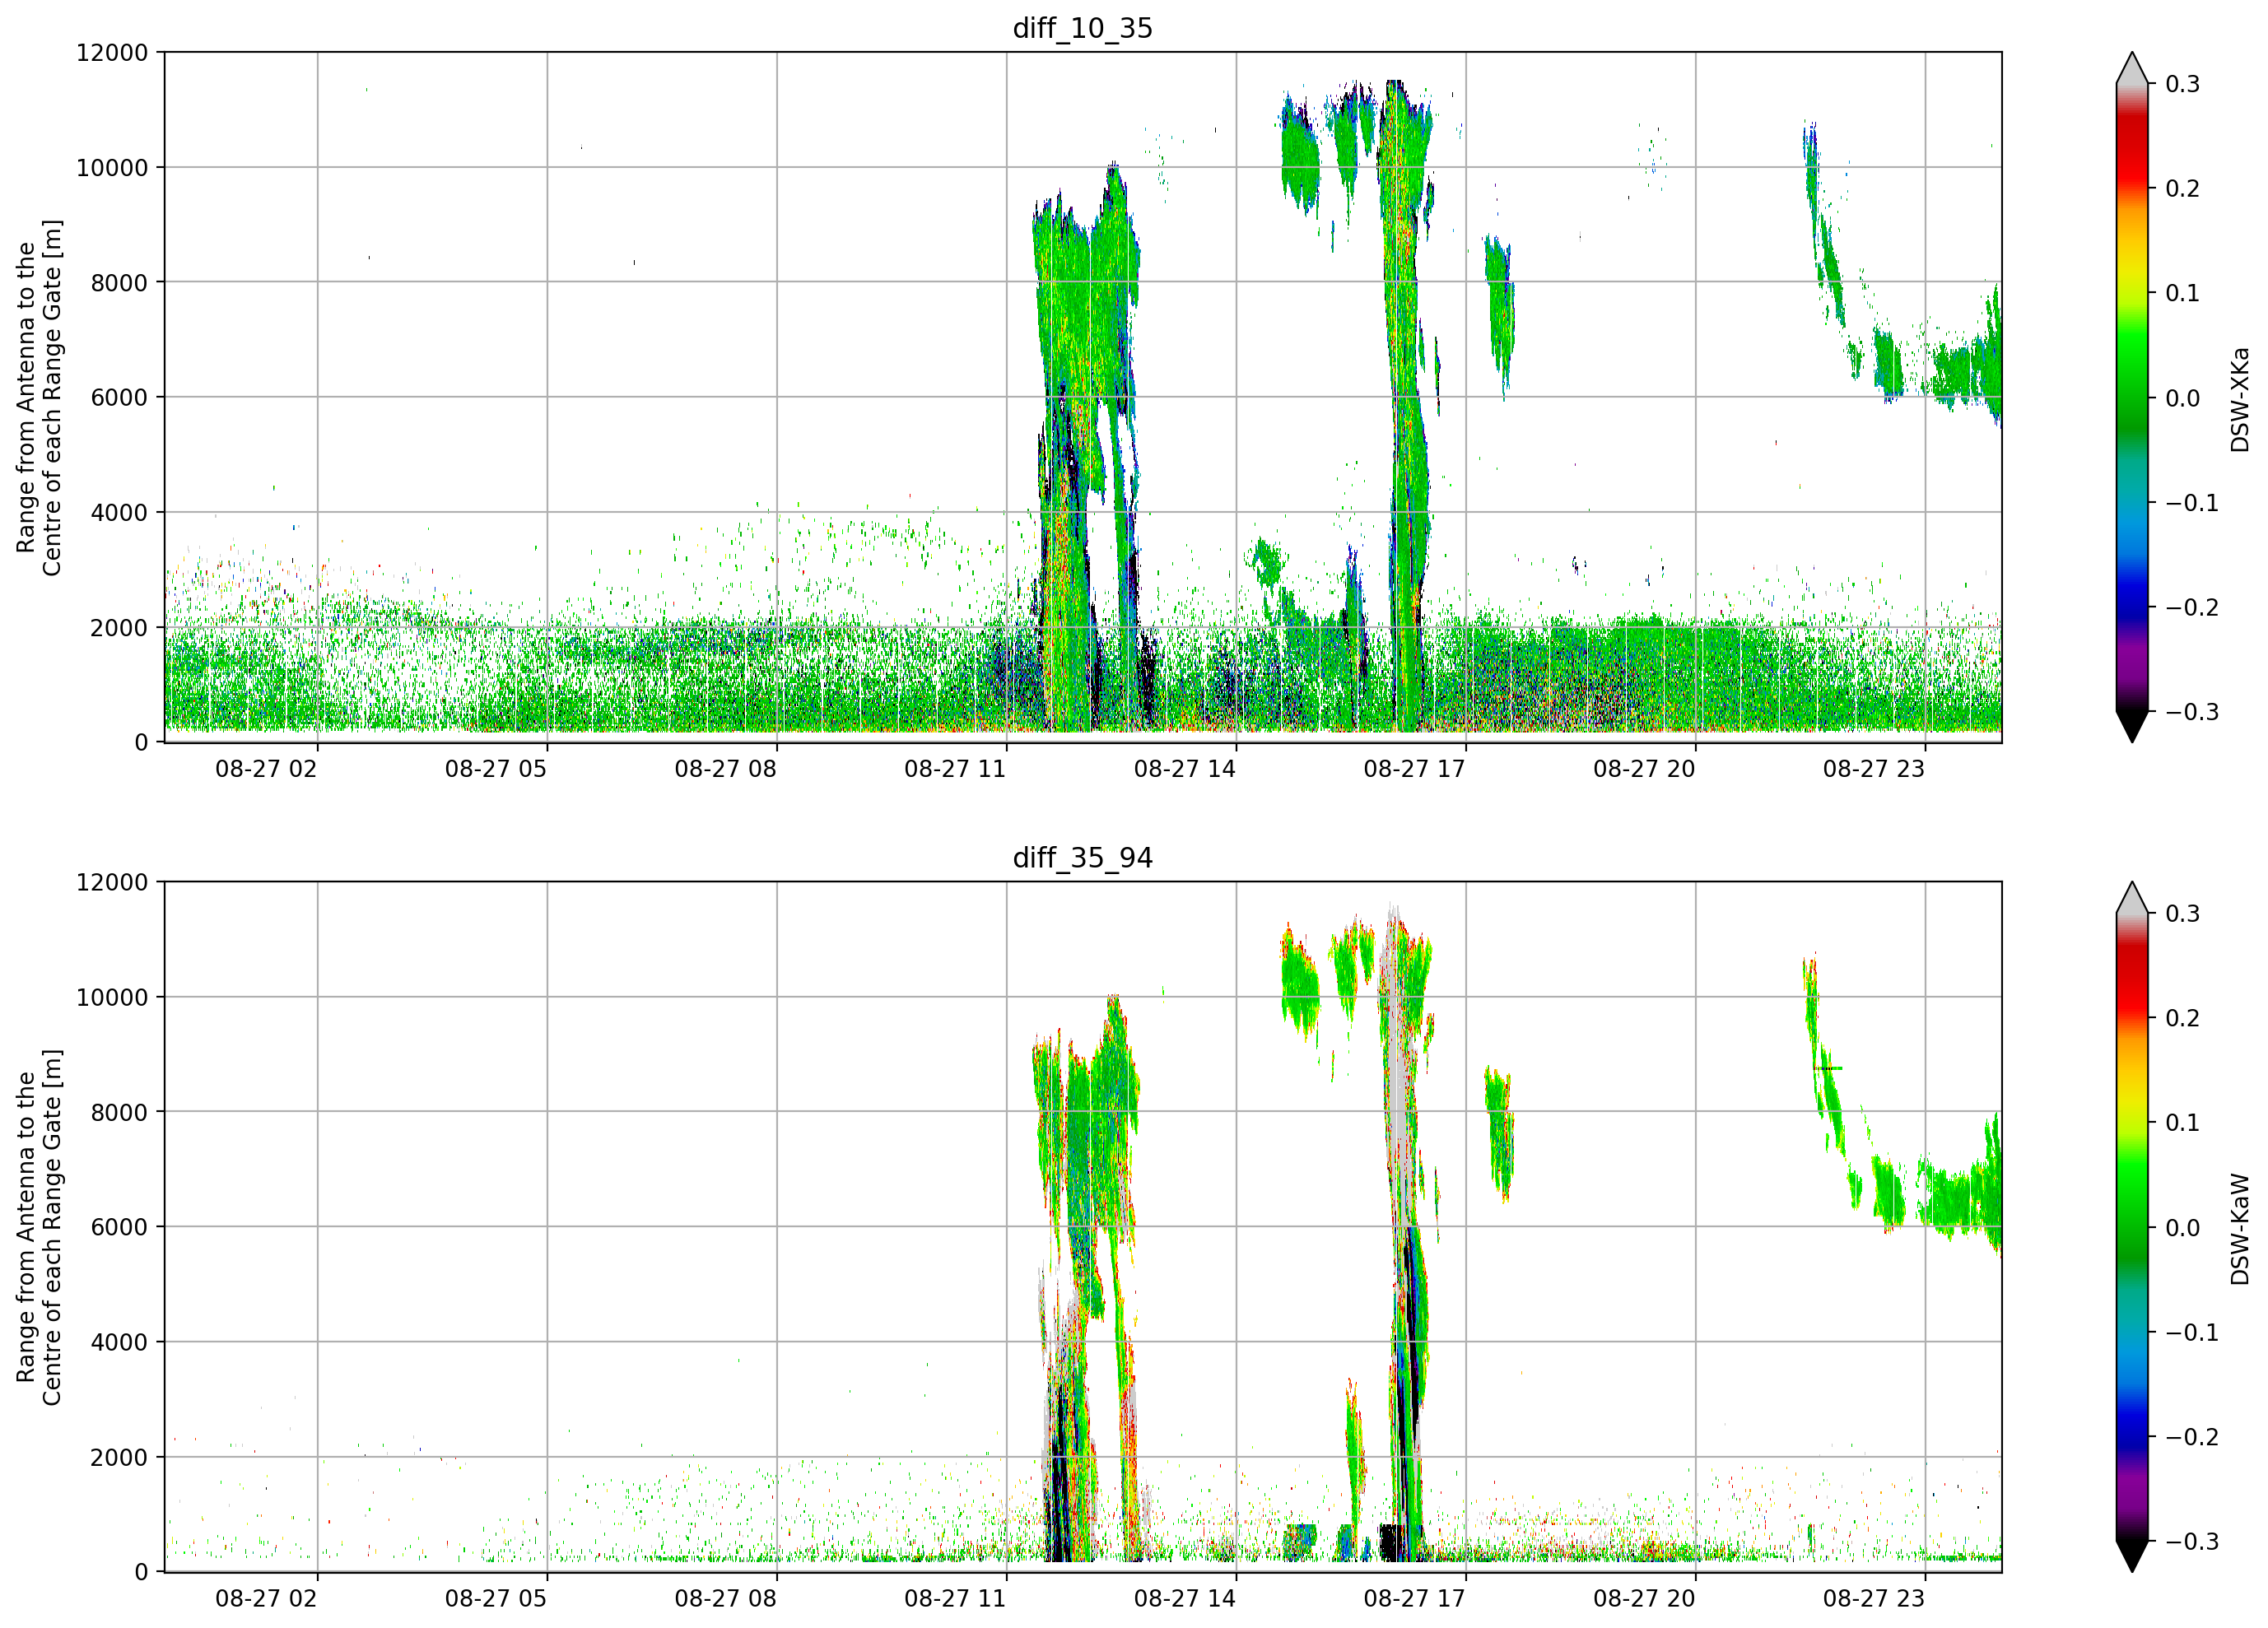
Task: Click the "12000" y-tick on the diff_10_35 plot
Action: [x=112, y=53]
